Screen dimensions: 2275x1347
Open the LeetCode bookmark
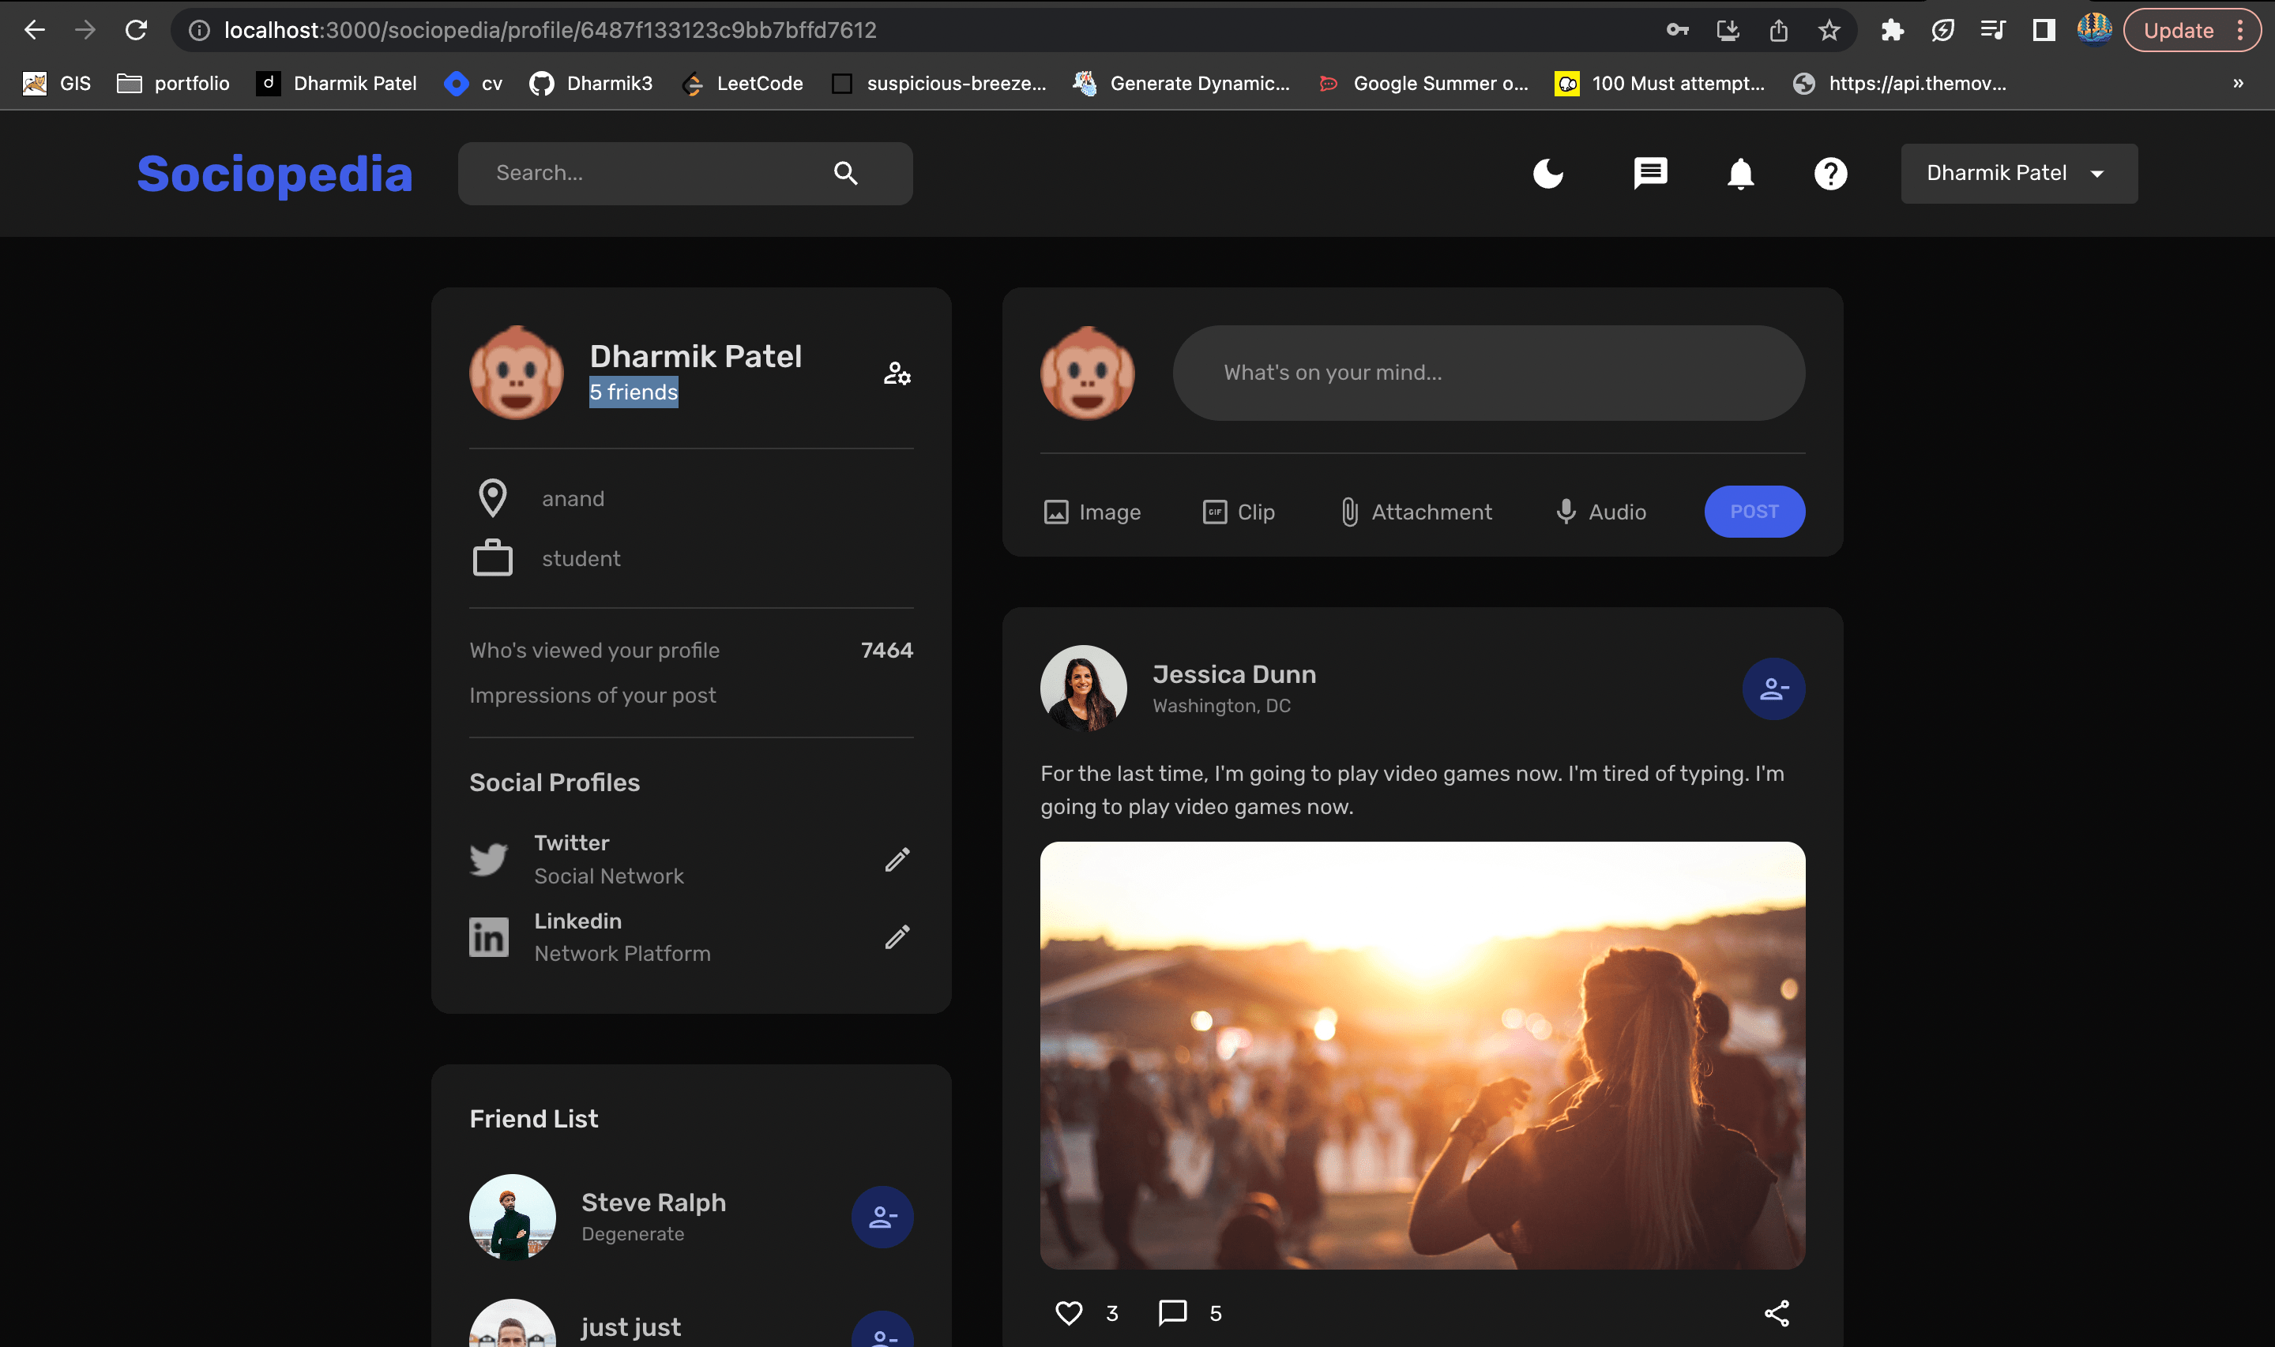(x=743, y=84)
